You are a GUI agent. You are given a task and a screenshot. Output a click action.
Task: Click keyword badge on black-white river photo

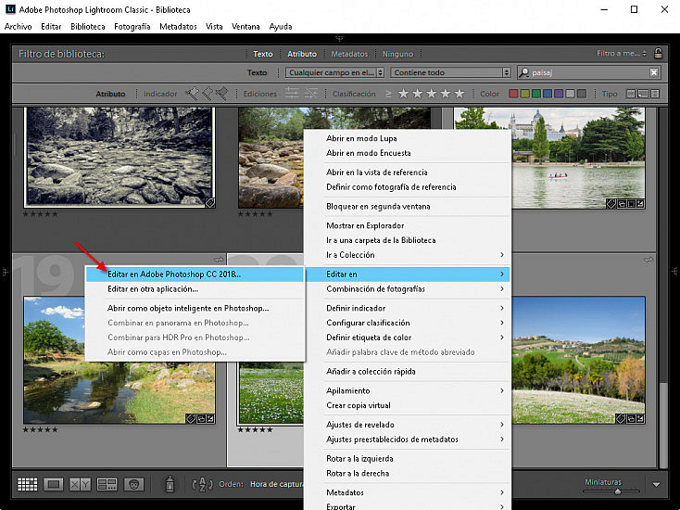[210, 203]
